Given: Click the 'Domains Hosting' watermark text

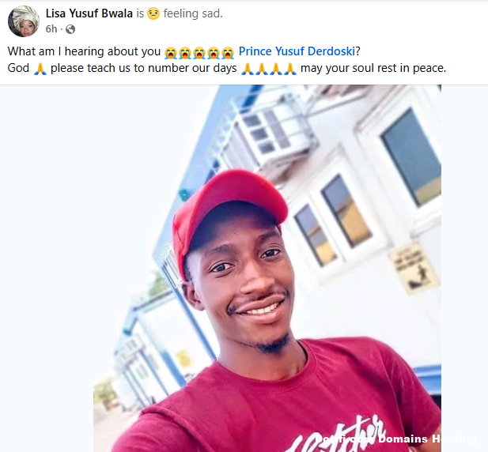Looking at the screenshot, I should pyautogui.click(x=427, y=439).
